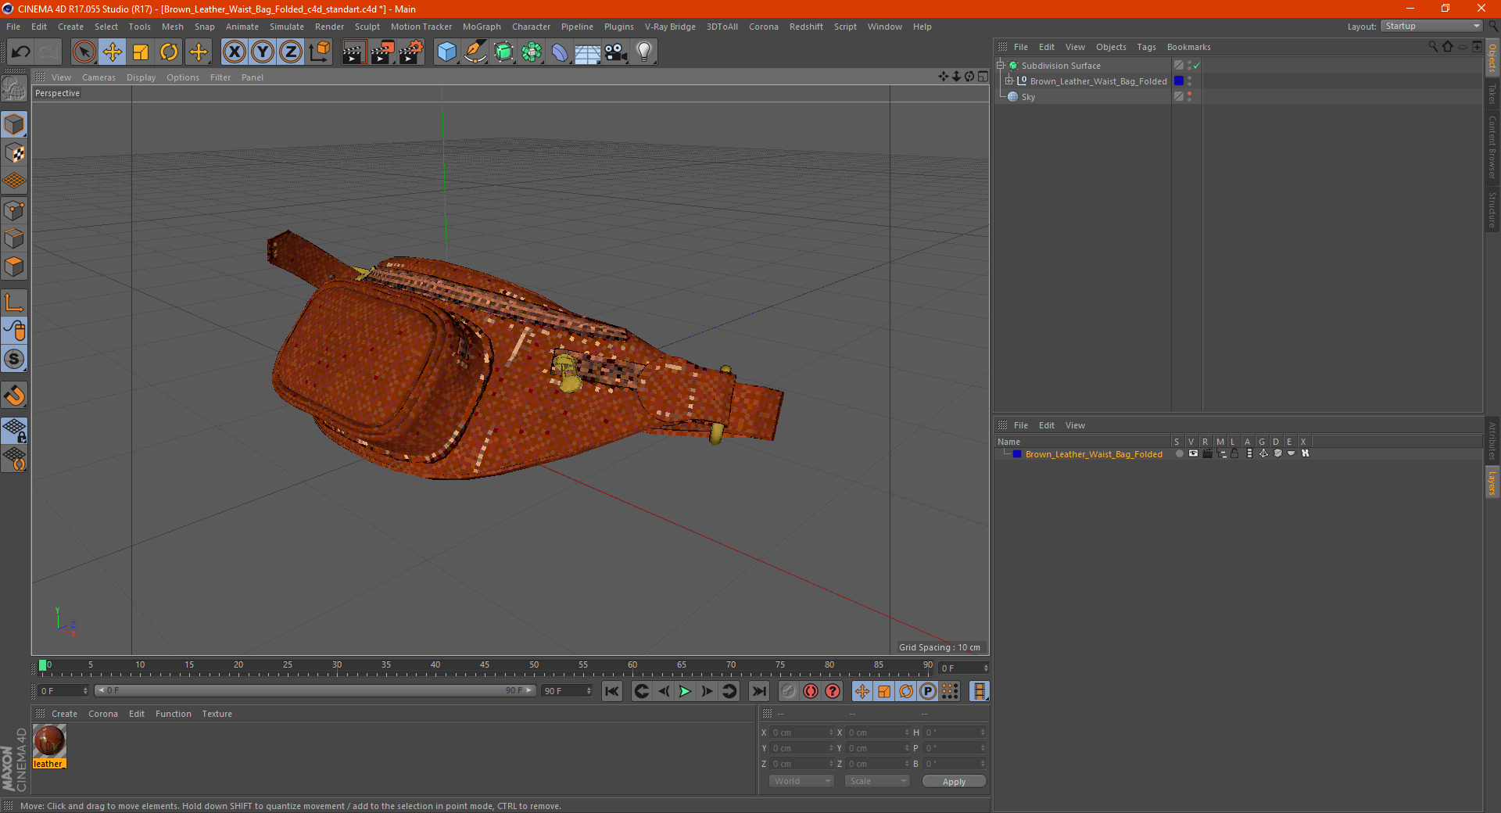Image resolution: width=1501 pixels, height=813 pixels.
Task: Open the Simulate menu
Action: [x=286, y=27]
